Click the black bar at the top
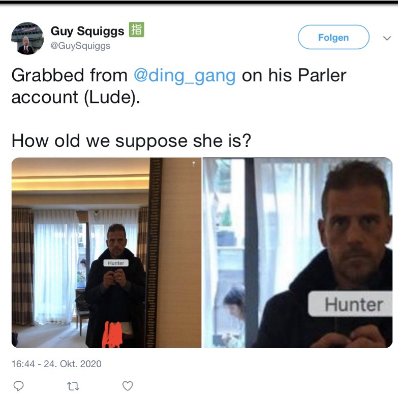398x396 pixels. coord(199,2)
